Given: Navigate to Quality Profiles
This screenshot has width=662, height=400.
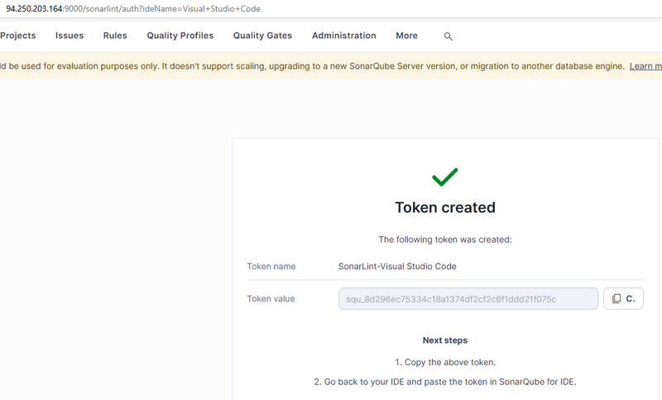Looking at the screenshot, I should click(180, 36).
